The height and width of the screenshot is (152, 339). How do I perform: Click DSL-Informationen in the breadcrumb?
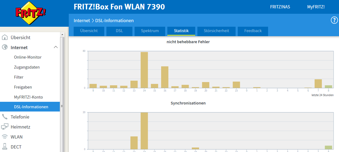pyautogui.click(x=115, y=21)
